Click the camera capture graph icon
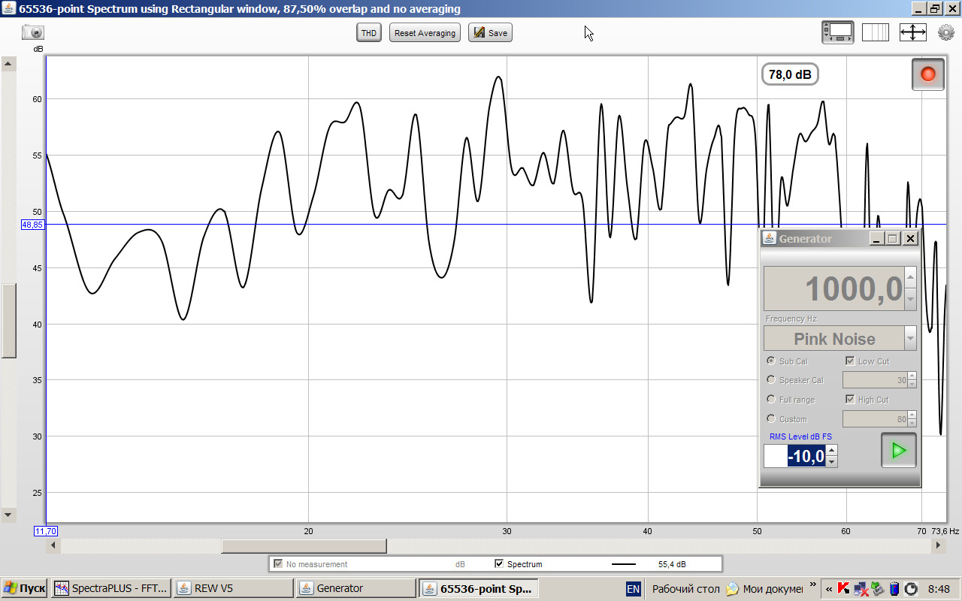This screenshot has height=601, width=962. coord(33,32)
